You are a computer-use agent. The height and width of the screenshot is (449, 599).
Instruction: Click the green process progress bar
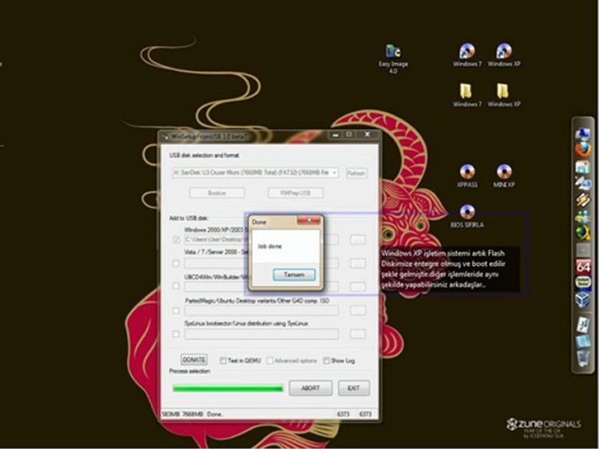[x=228, y=389]
